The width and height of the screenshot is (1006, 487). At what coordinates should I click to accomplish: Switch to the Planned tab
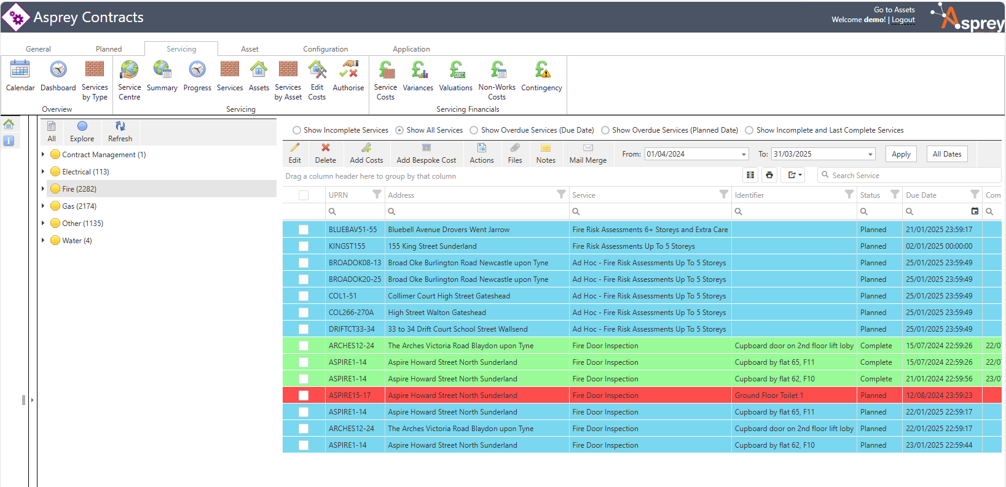(x=109, y=49)
